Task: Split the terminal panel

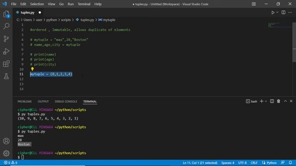Action: click(272, 101)
